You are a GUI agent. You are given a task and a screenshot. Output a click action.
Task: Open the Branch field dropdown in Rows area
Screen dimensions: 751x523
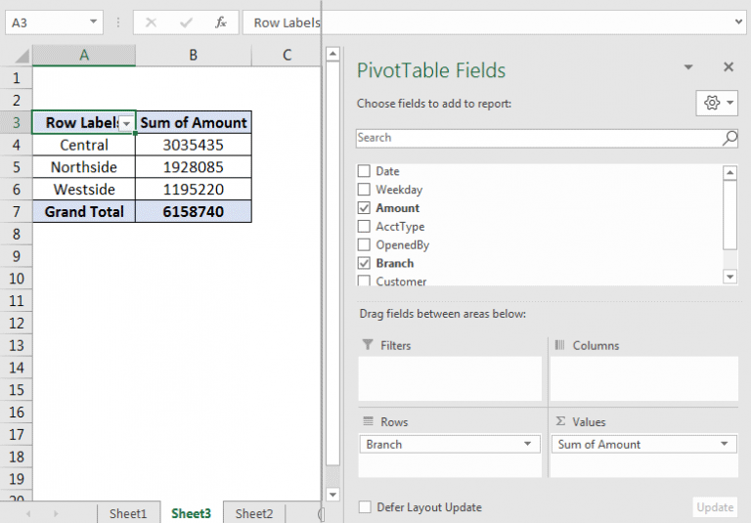(x=527, y=444)
